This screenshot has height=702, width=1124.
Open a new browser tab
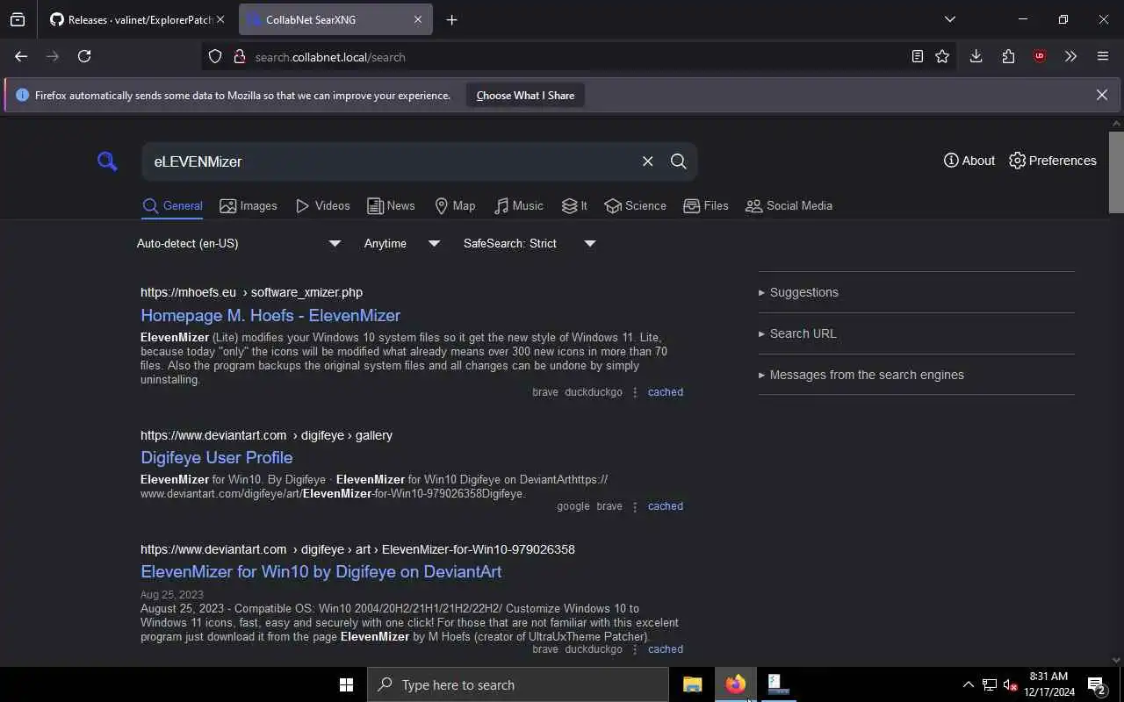(451, 19)
